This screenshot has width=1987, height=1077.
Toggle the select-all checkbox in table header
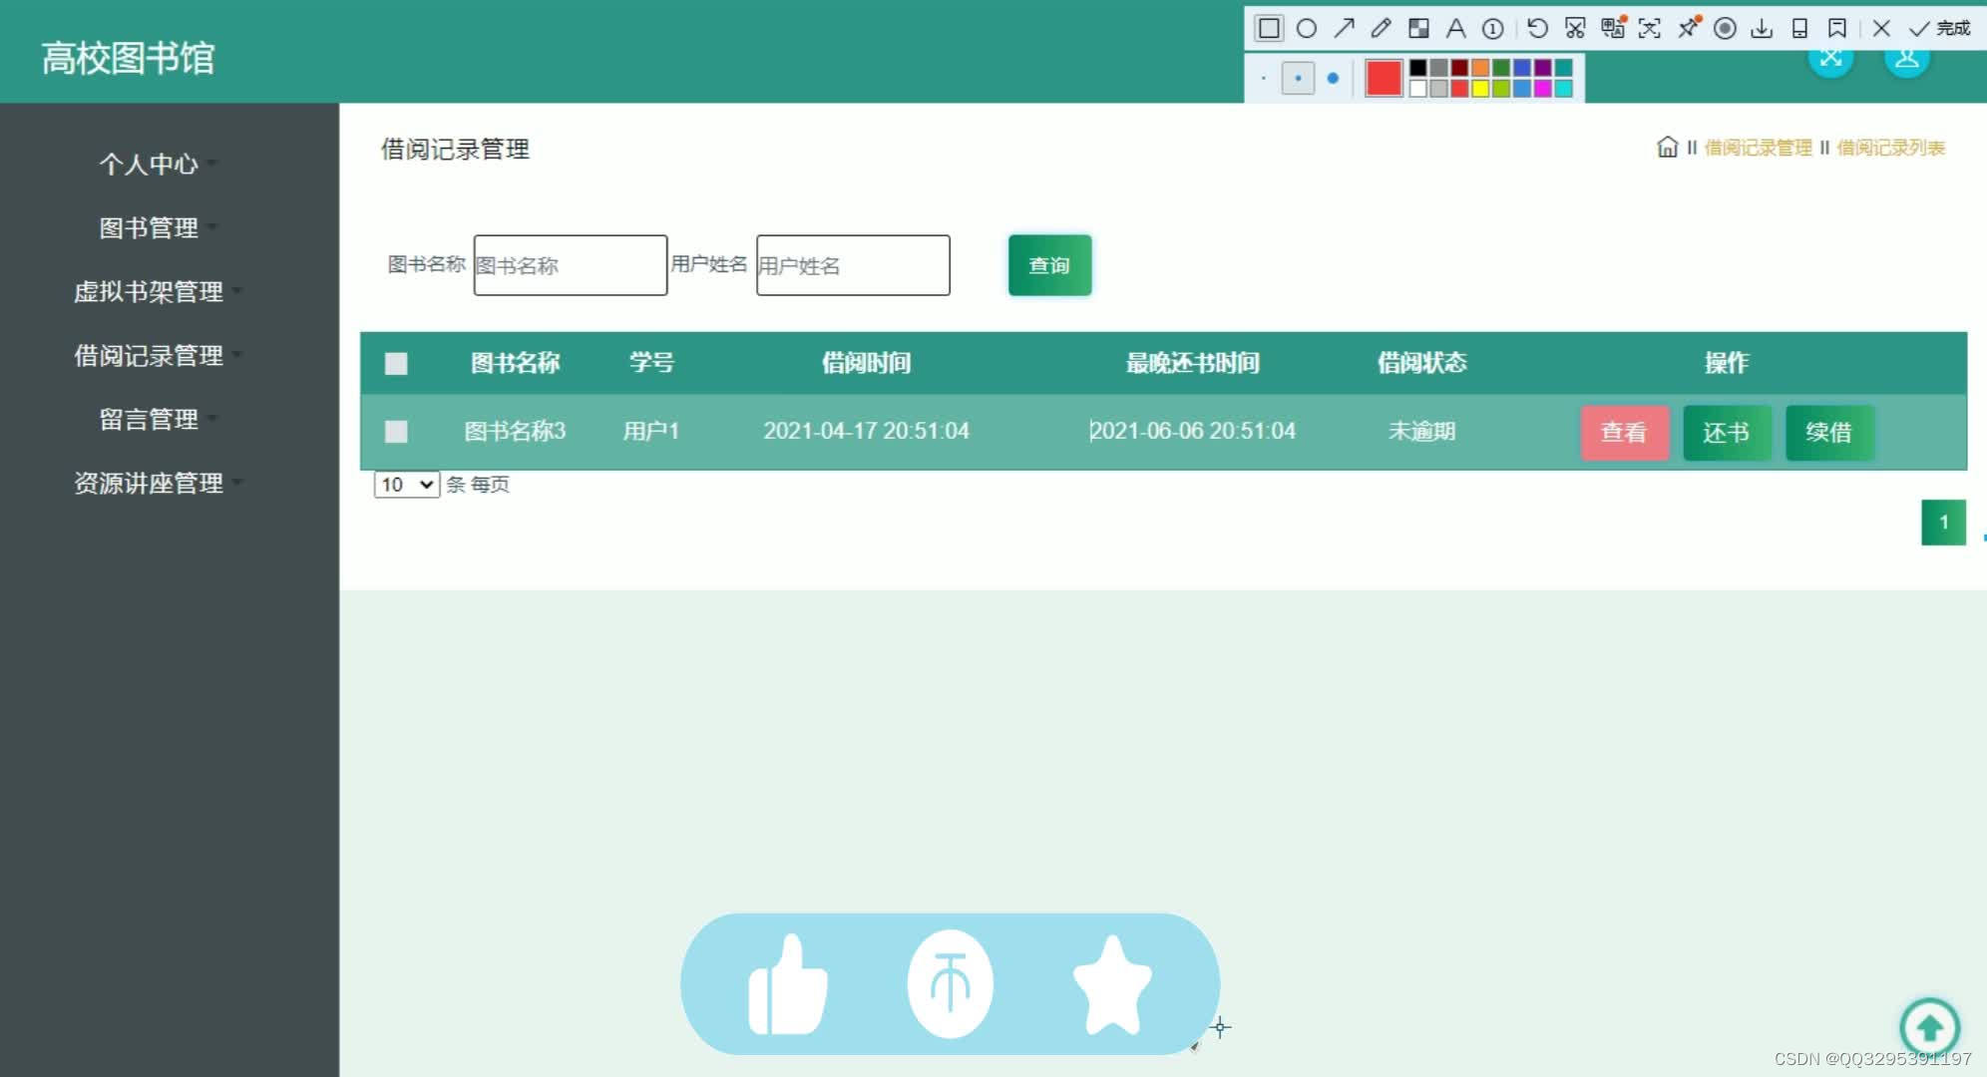(x=396, y=363)
